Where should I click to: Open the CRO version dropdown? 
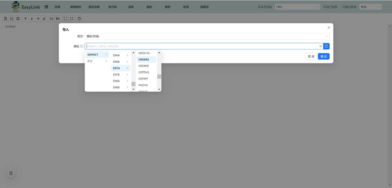point(297,7)
